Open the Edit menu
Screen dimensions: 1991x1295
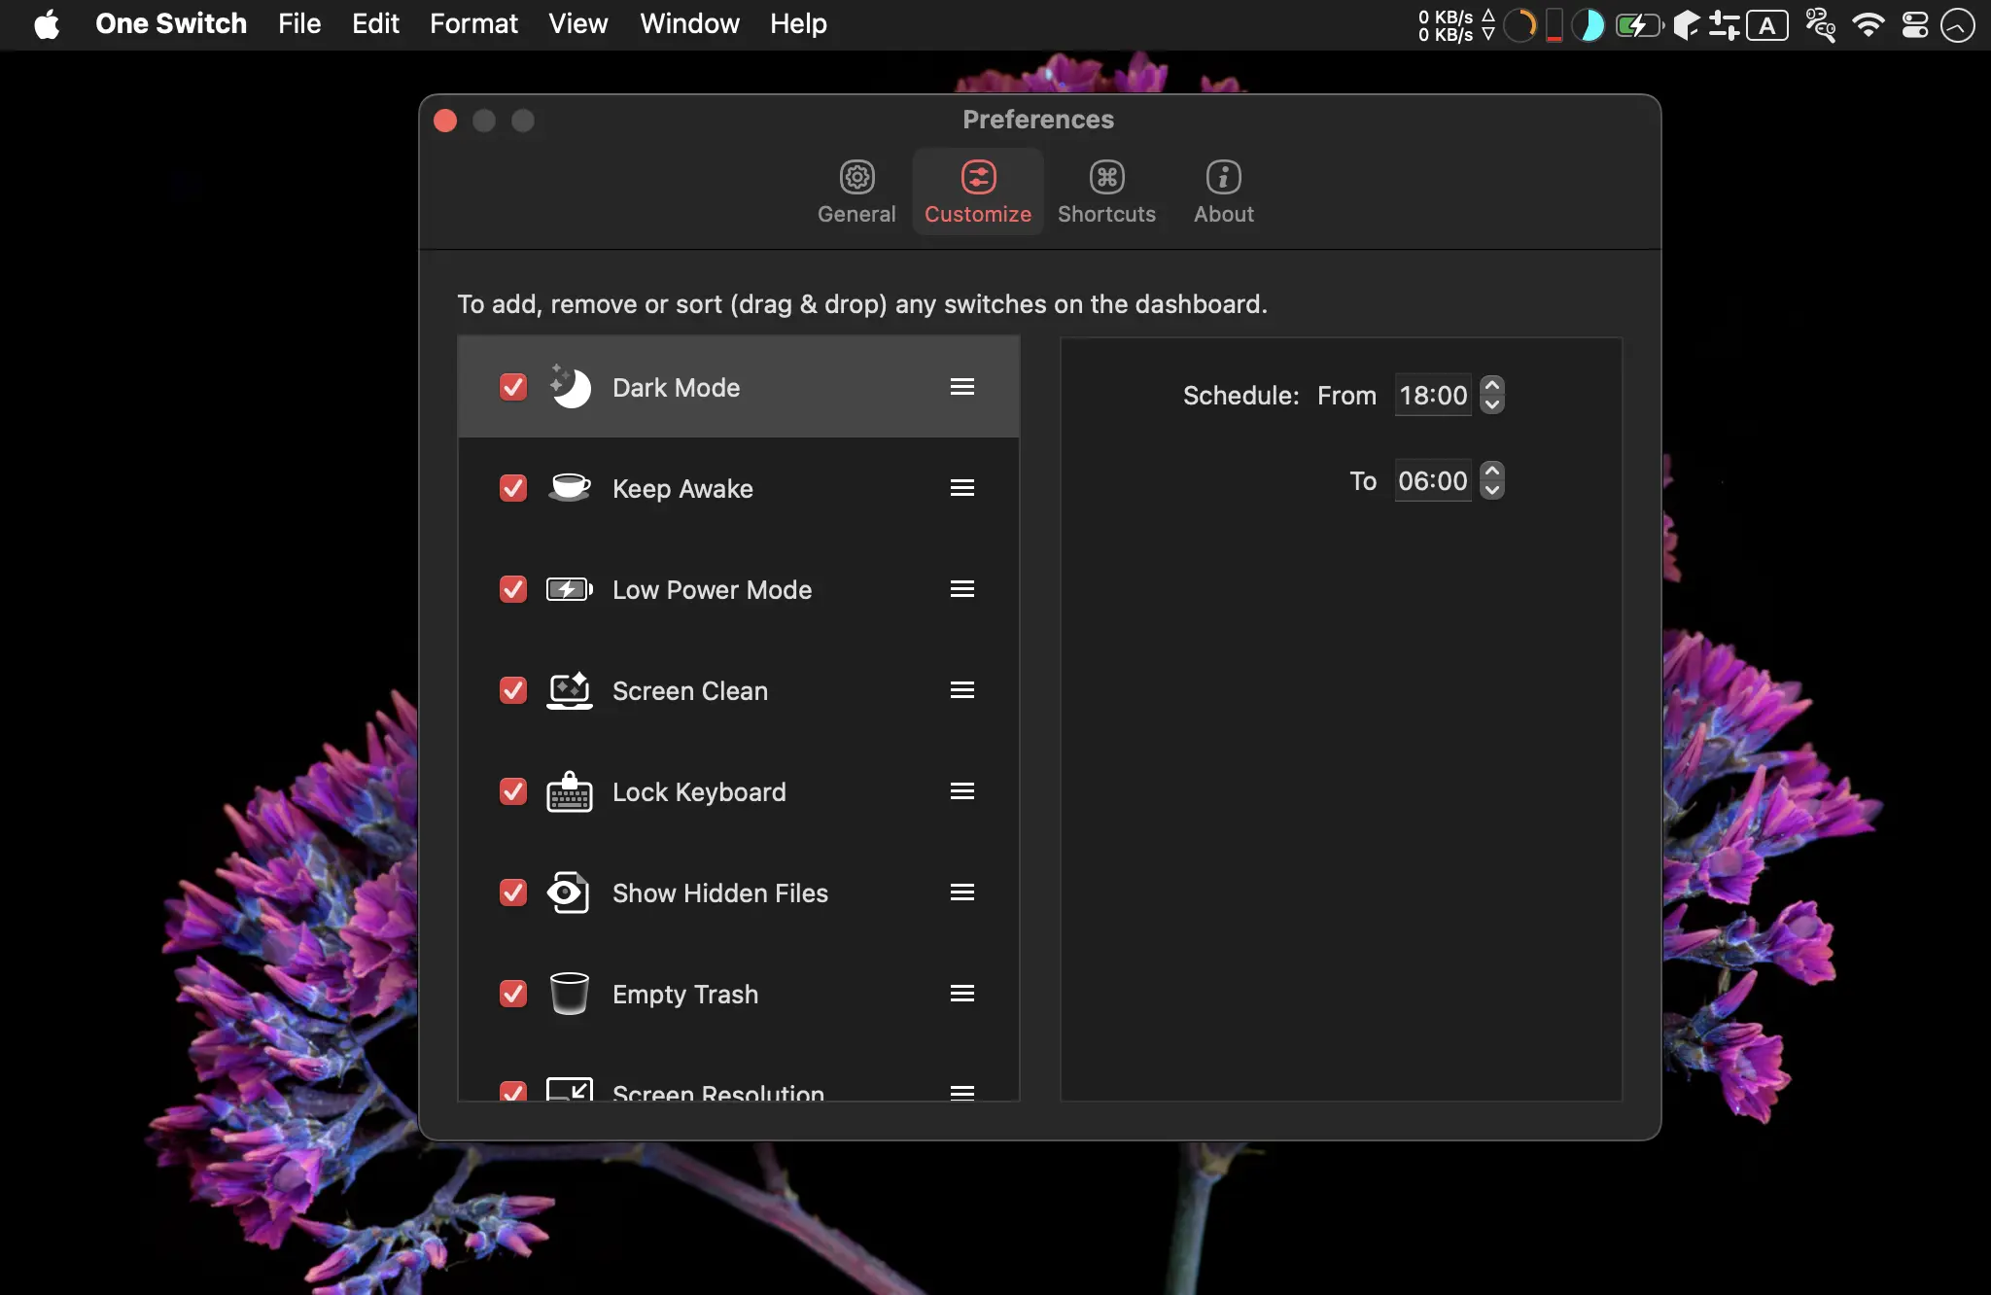375,23
